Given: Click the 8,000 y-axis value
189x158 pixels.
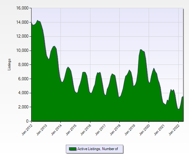Looking at the screenshot, I should [23, 65].
